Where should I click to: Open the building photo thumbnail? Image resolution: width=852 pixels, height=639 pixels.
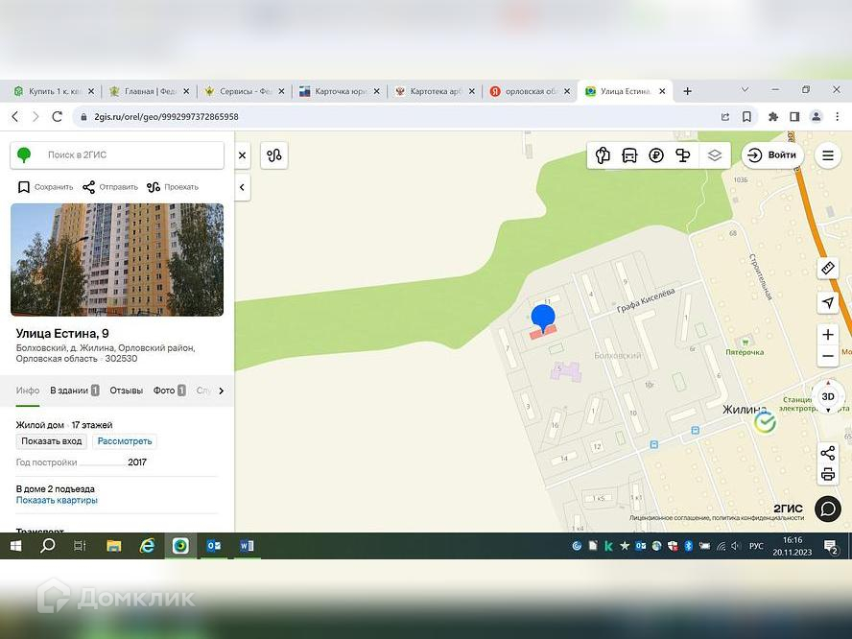point(117,260)
